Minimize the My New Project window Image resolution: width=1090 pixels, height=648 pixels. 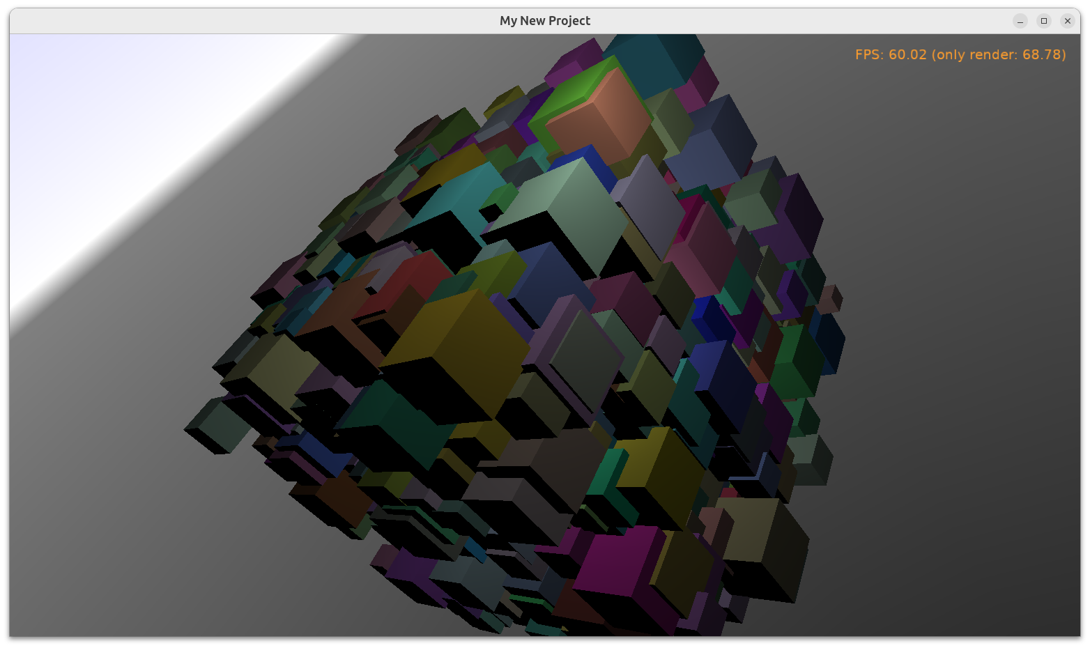[1020, 21]
